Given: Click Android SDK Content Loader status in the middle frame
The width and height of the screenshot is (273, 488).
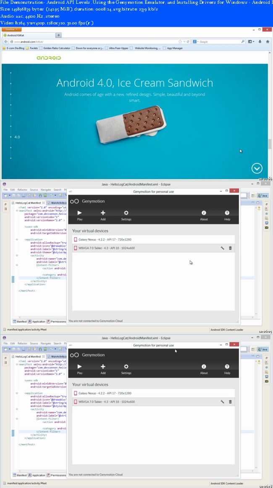Looking at the screenshot, I should click(x=227, y=330).
